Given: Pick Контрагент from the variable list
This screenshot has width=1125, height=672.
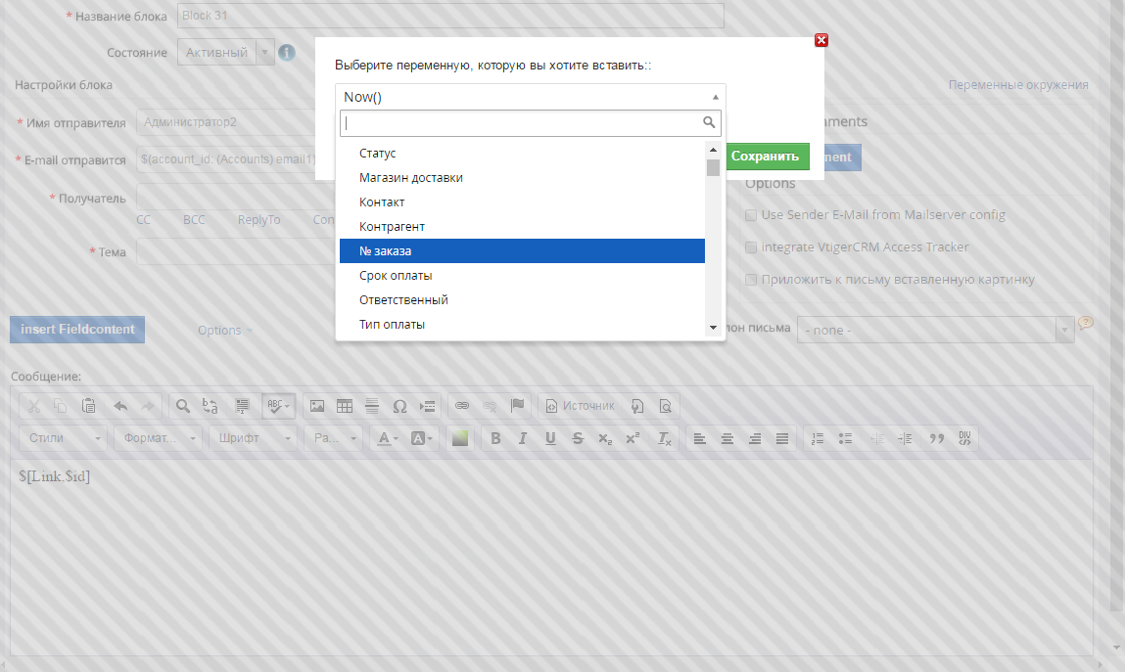Looking at the screenshot, I should 522,227.
